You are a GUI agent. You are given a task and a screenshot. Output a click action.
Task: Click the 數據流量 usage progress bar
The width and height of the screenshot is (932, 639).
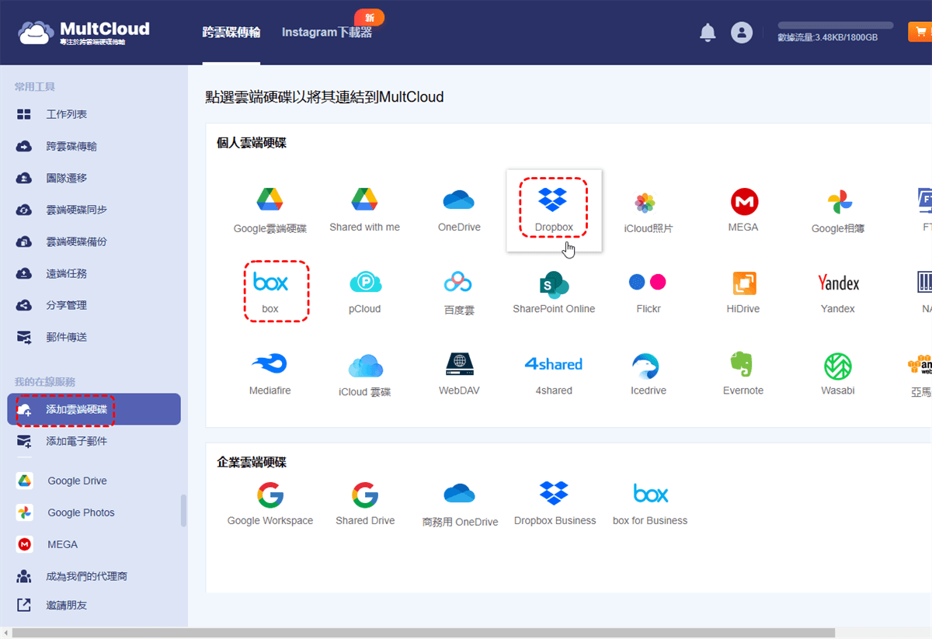pyautogui.click(x=836, y=26)
